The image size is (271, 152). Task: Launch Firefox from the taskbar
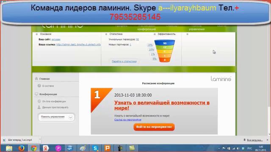(x=22, y=148)
